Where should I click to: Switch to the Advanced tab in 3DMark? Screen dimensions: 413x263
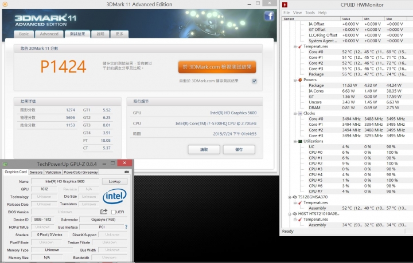(x=49, y=34)
